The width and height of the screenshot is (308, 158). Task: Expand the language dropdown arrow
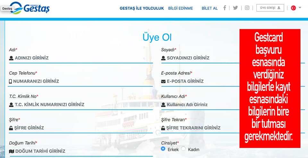pos(300,8)
